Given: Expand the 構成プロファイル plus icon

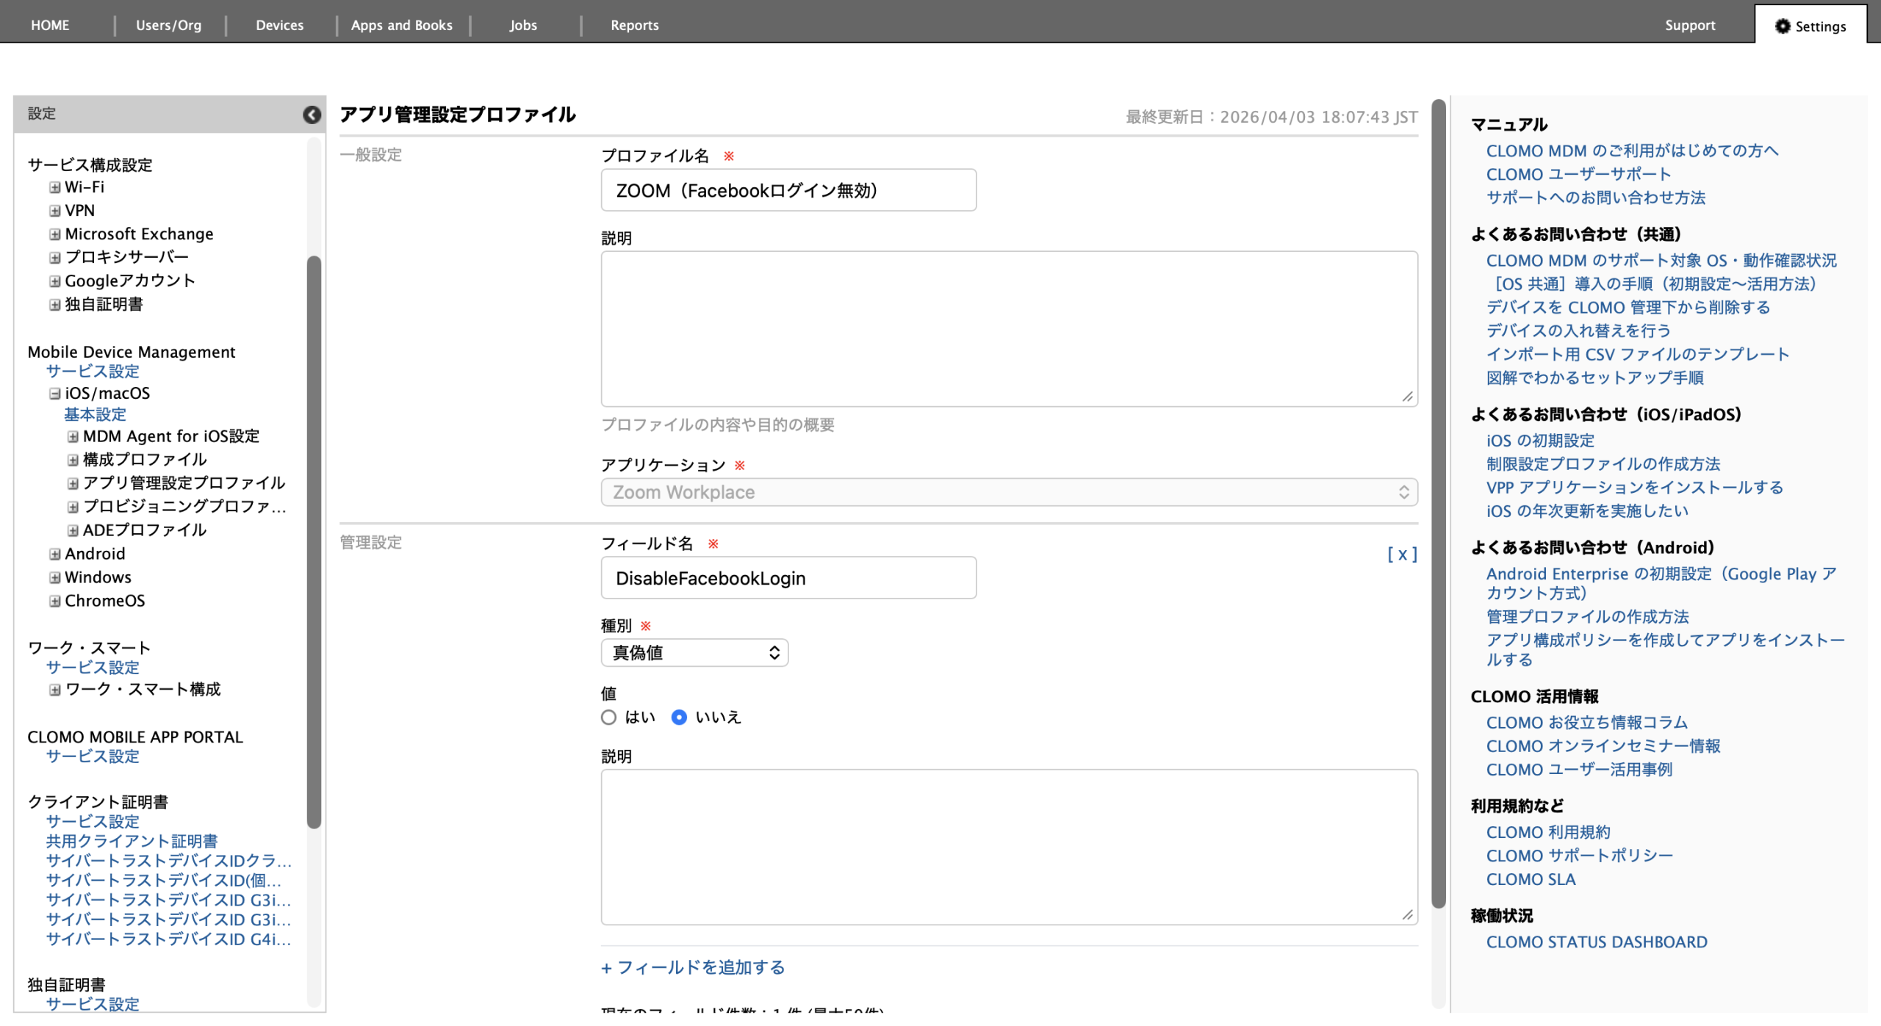Looking at the screenshot, I should point(73,460).
